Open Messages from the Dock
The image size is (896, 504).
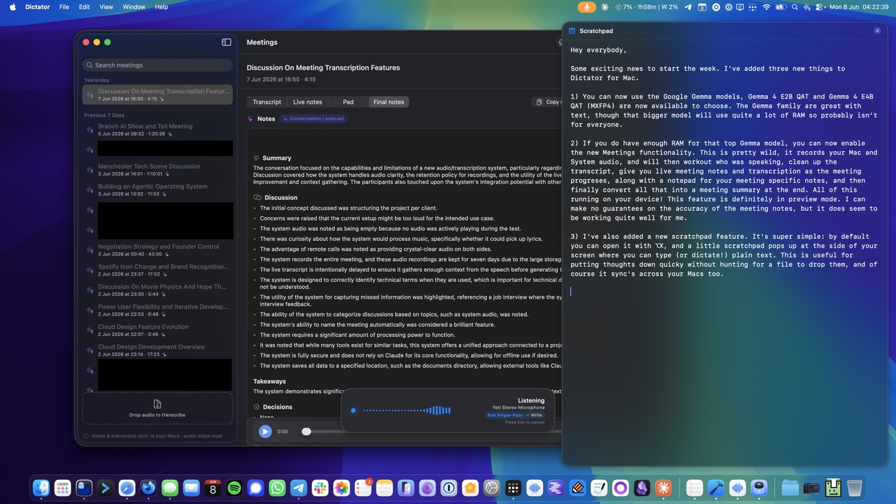[x=170, y=488]
